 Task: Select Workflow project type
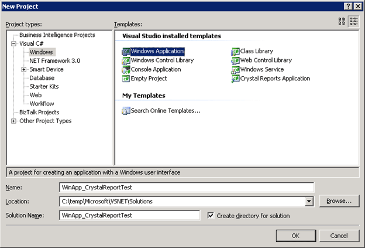(x=42, y=104)
